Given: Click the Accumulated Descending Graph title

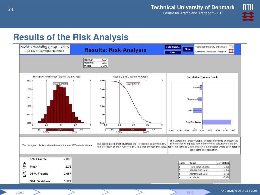Looking at the screenshot, I should [130, 77].
